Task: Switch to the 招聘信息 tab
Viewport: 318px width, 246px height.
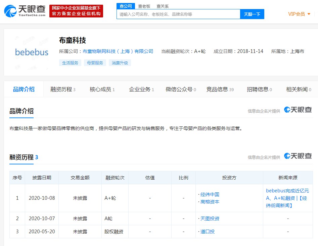Action: 259,89
